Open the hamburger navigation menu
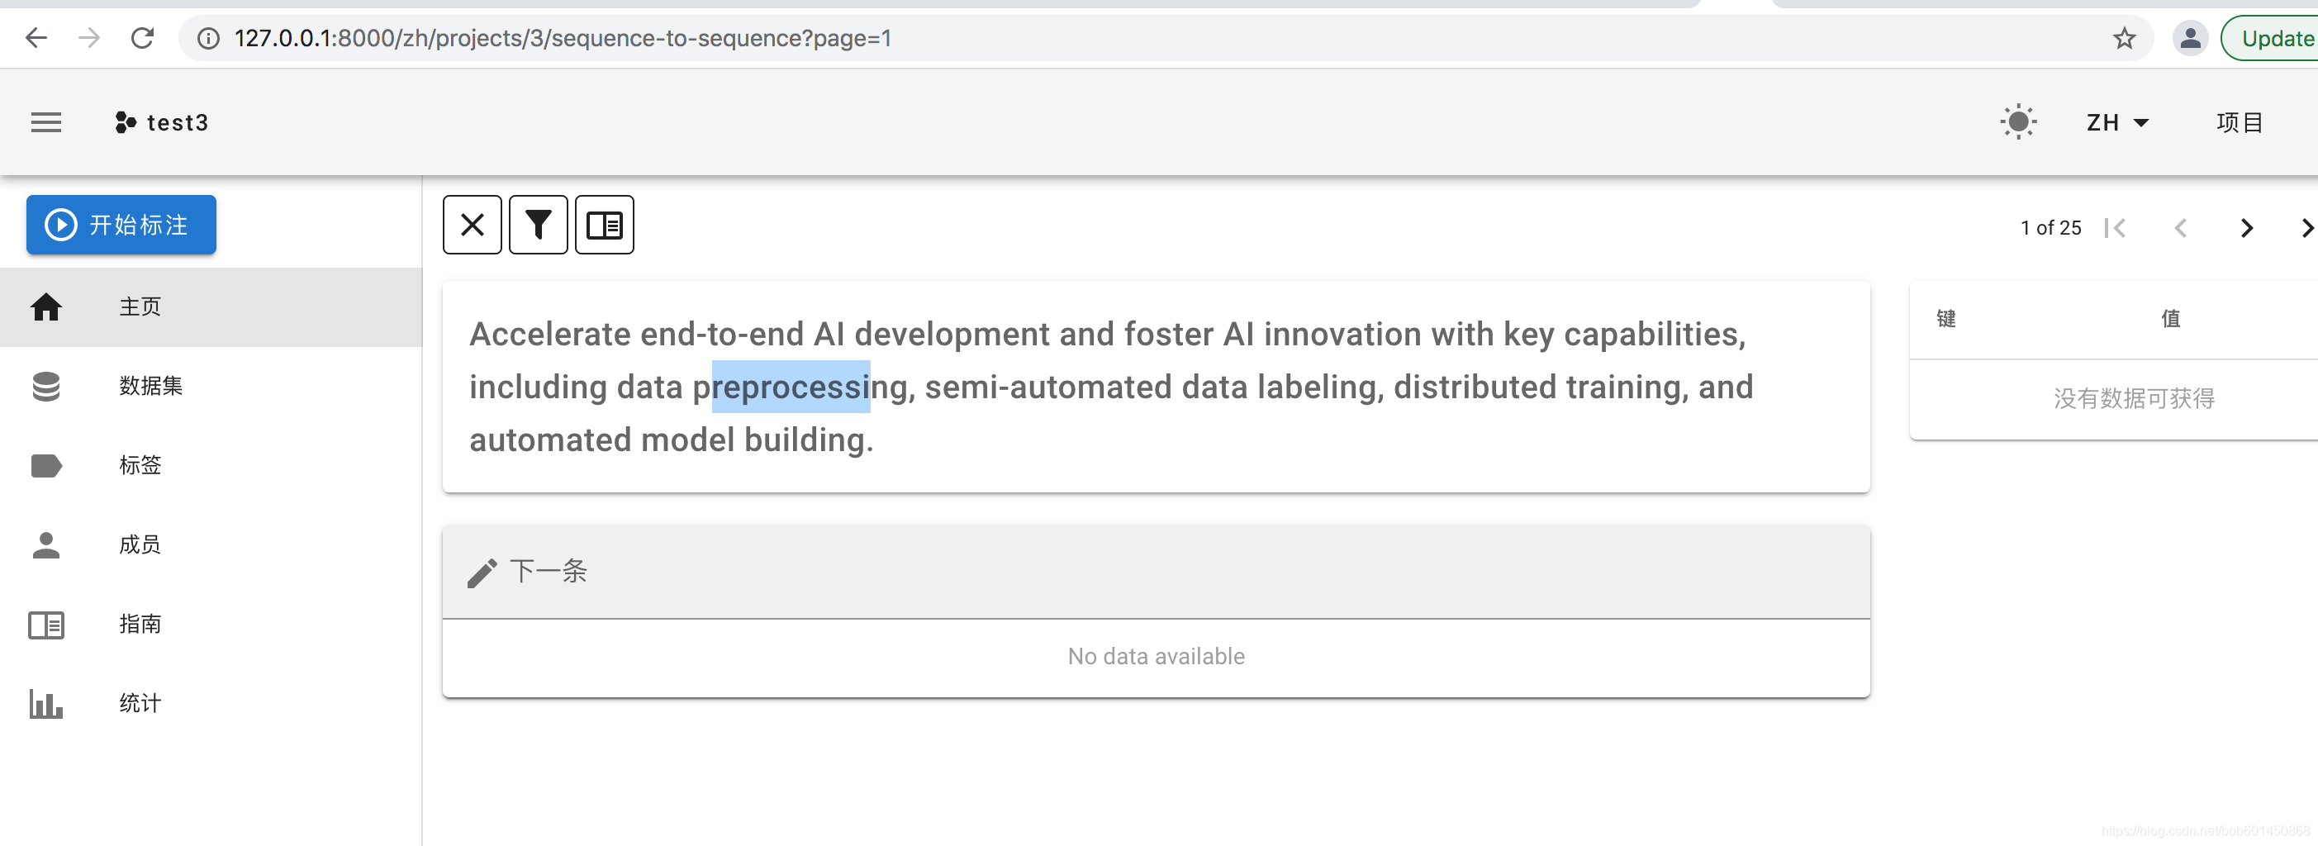 46,122
